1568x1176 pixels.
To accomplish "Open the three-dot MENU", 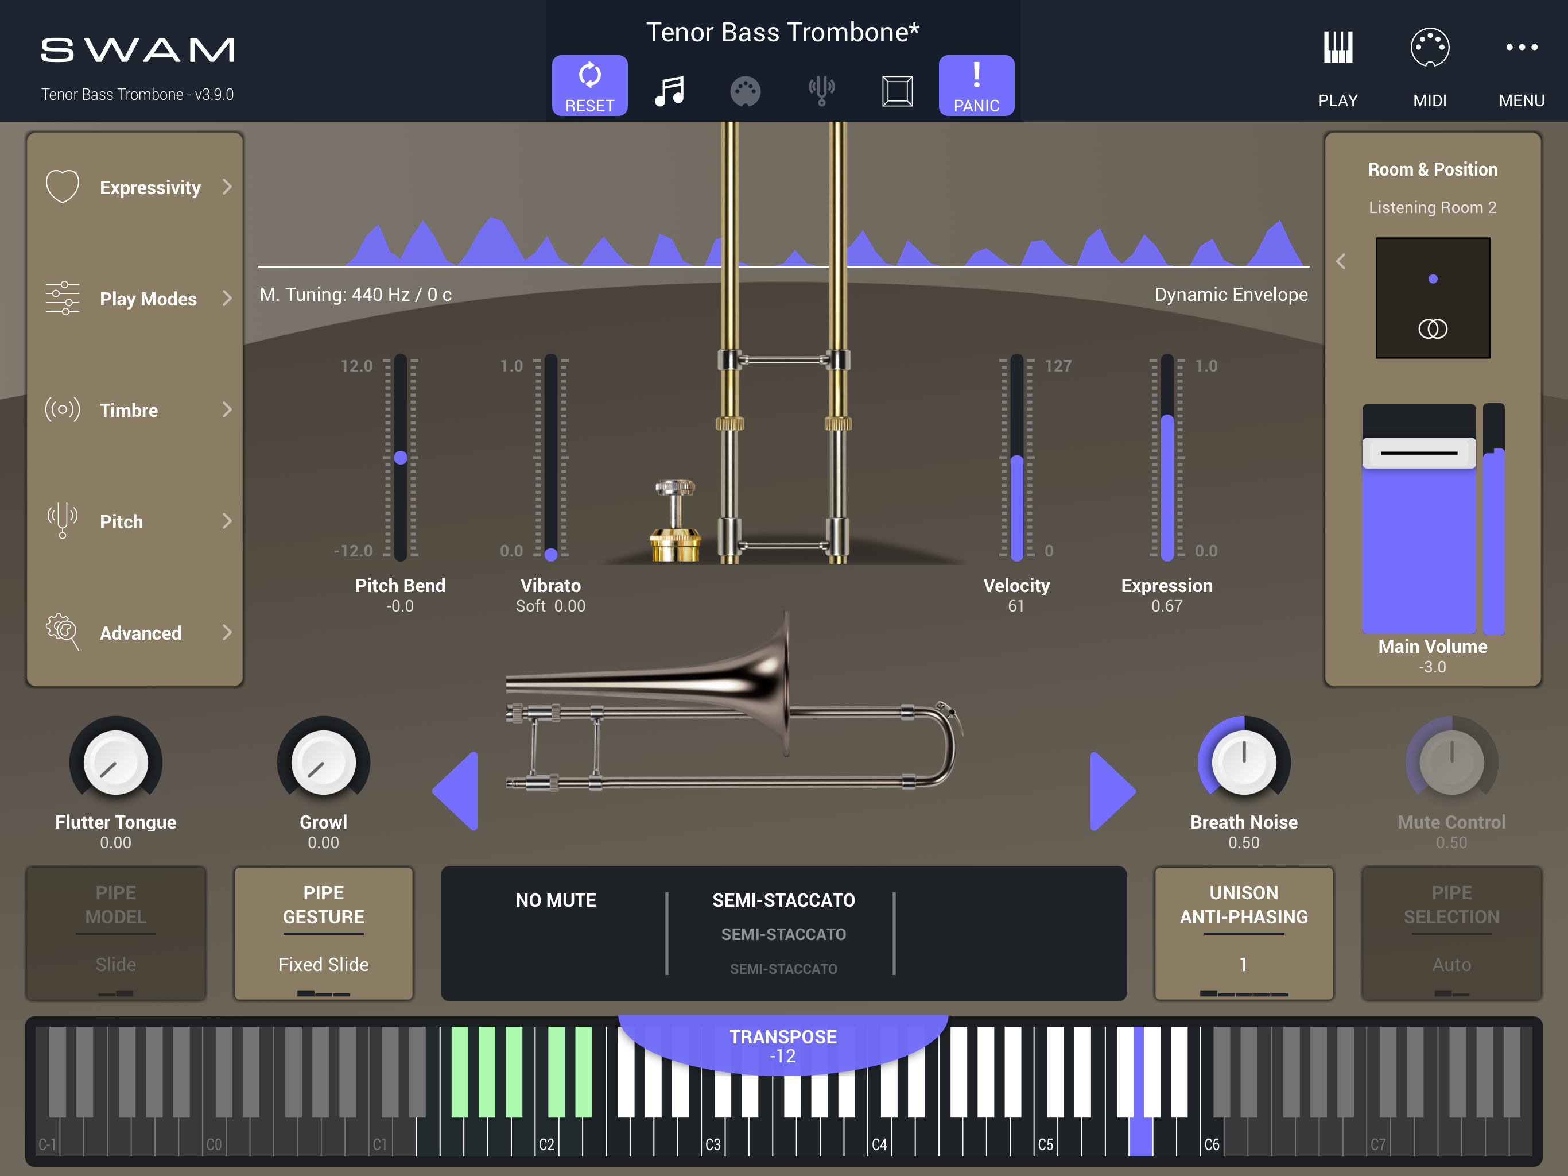I will pyautogui.click(x=1521, y=68).
